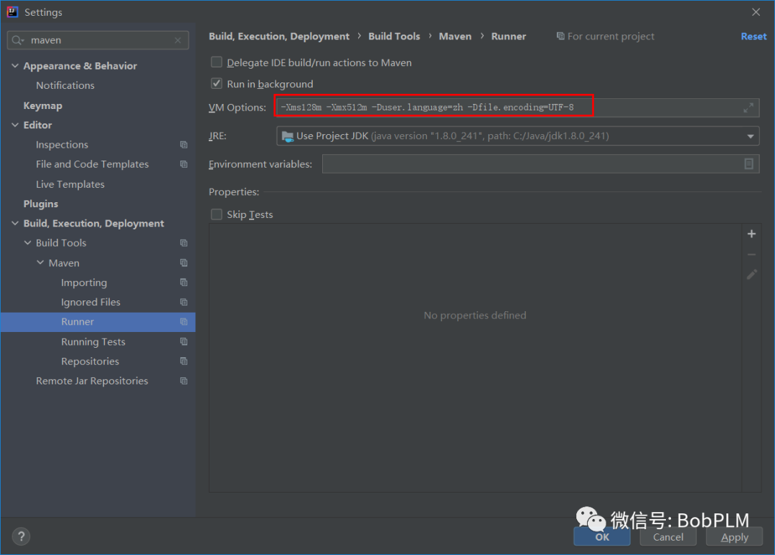
Task: Click project-level icon beside Maven
Action: coord(184,262)
